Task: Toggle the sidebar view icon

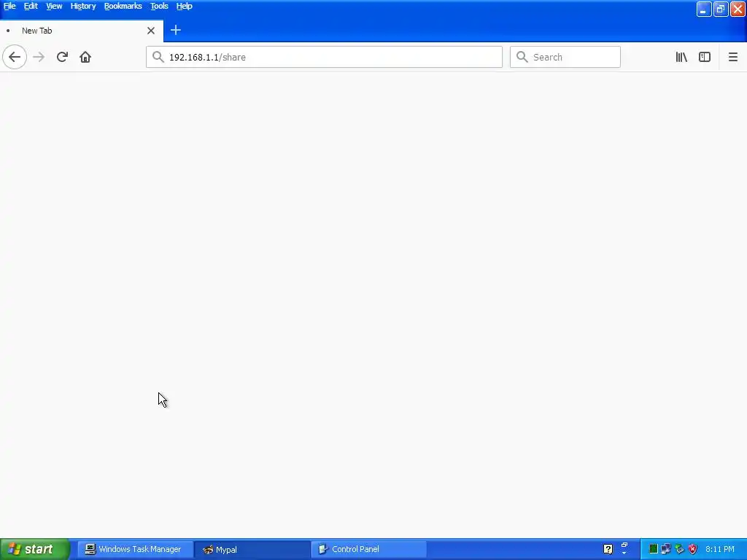Action: pos(705,57)
